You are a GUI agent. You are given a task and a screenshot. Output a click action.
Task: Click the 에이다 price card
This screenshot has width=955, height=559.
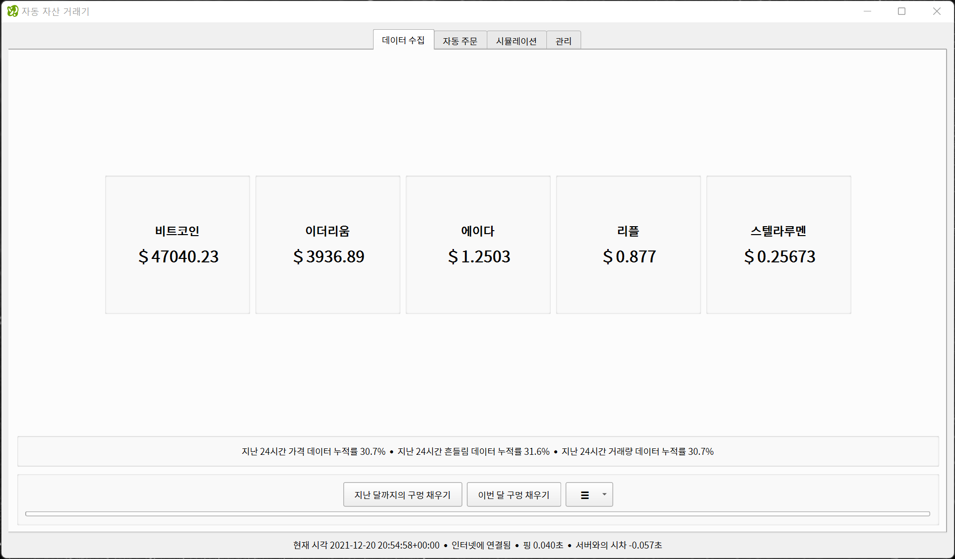(x=478, y=245)
